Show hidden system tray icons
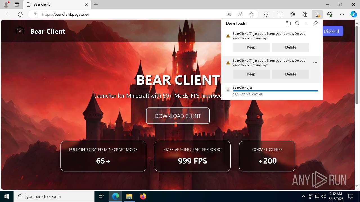The image size is (360, 202). tap(303, 196)
